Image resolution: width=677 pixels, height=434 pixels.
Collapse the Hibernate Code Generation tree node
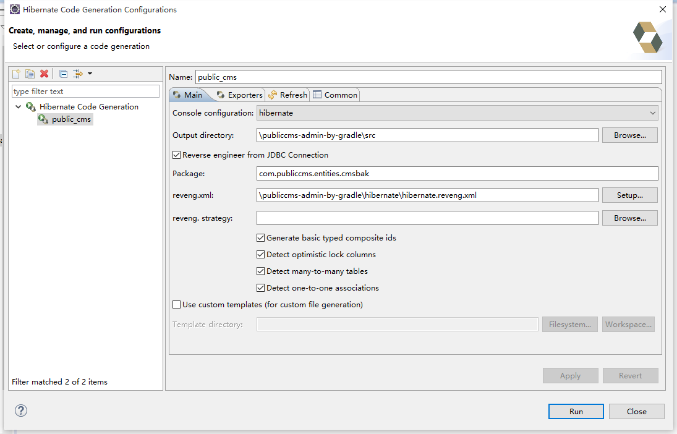[19, 107]
